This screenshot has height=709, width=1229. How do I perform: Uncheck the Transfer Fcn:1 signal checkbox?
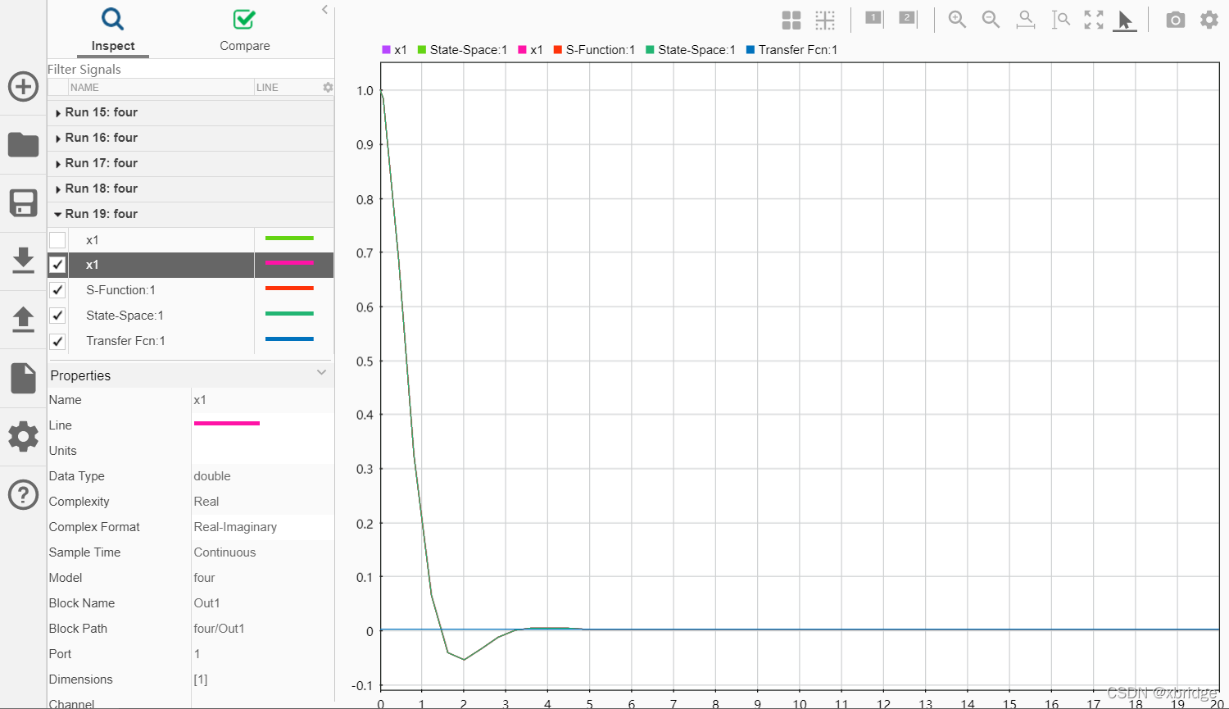pos(57,341)
